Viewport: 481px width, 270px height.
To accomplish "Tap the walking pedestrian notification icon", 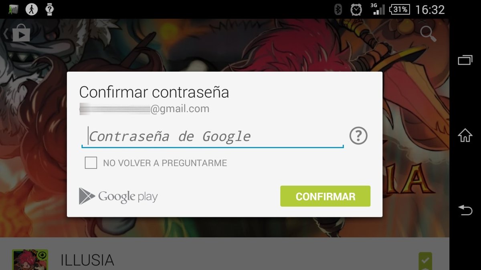I will [32, 9].
